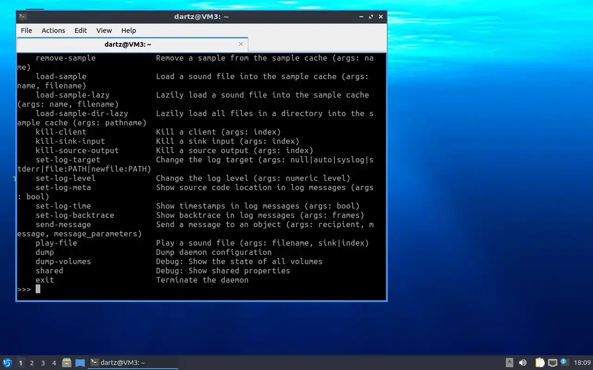The width and height of the screenshot is (593, 370).
Task: Close the dartz@VM3 tab with its X
Action: 241,44
